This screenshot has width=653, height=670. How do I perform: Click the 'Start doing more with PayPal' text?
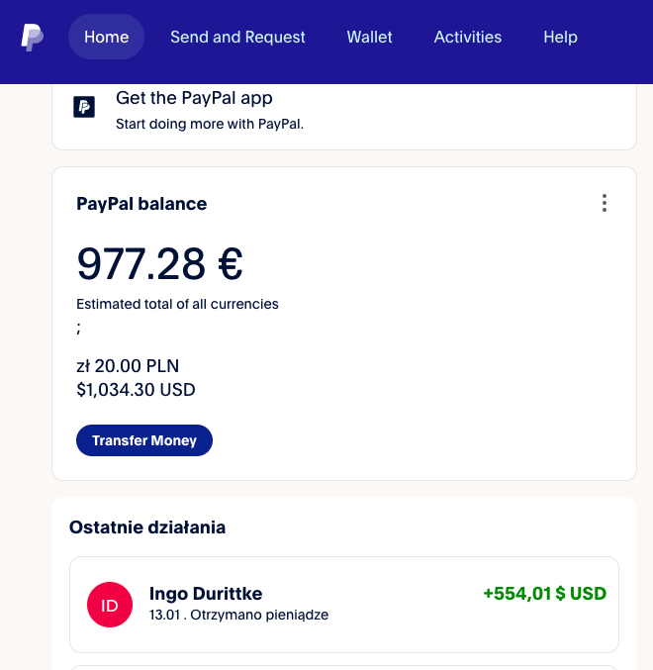coord(210,124)
